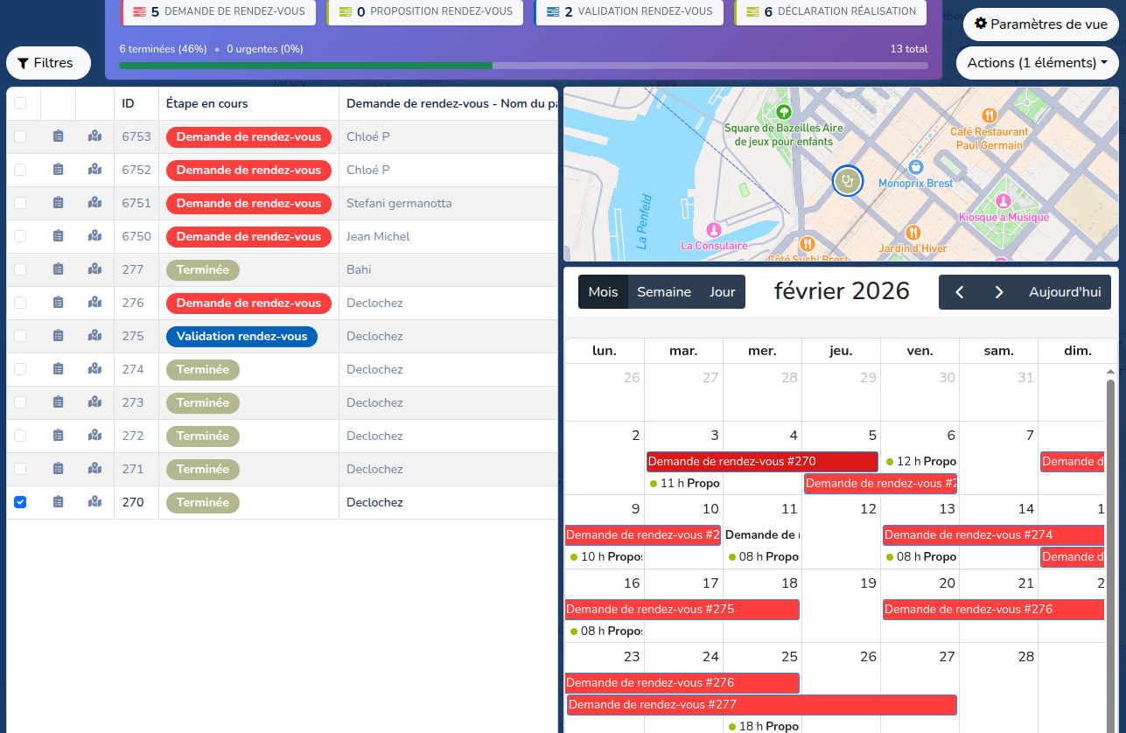Jump to Aujourd'hui in calendar
This screenshot has height=733, width=1126.
coord(1065,292)
